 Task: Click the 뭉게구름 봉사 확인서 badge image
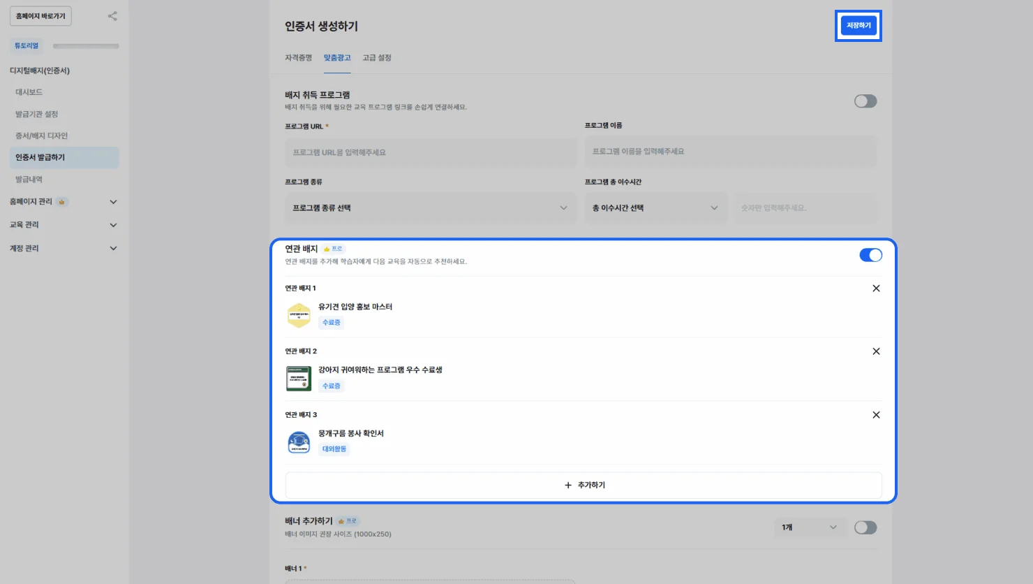tap(299, 442)
